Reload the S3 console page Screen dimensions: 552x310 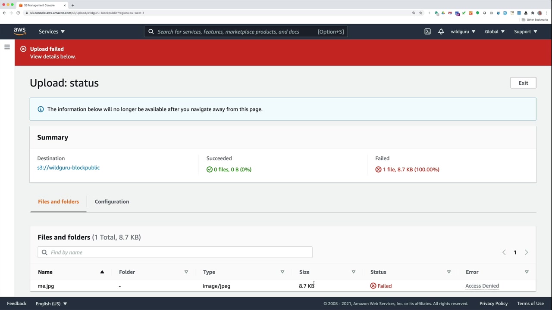point(18,13)
